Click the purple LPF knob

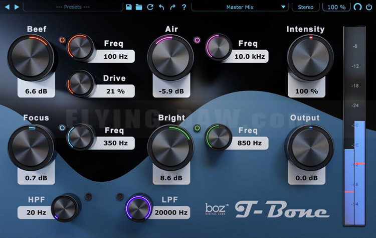138,208
